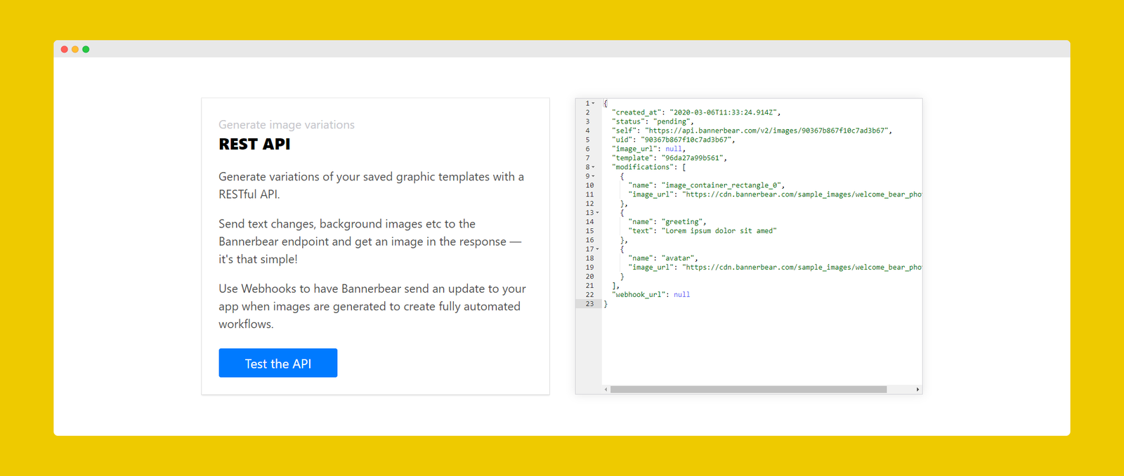This screenshot has width=1124, height=476.
Task: Click the 'Generate image variations' subtitle
Action: click(x=287, y=124)
